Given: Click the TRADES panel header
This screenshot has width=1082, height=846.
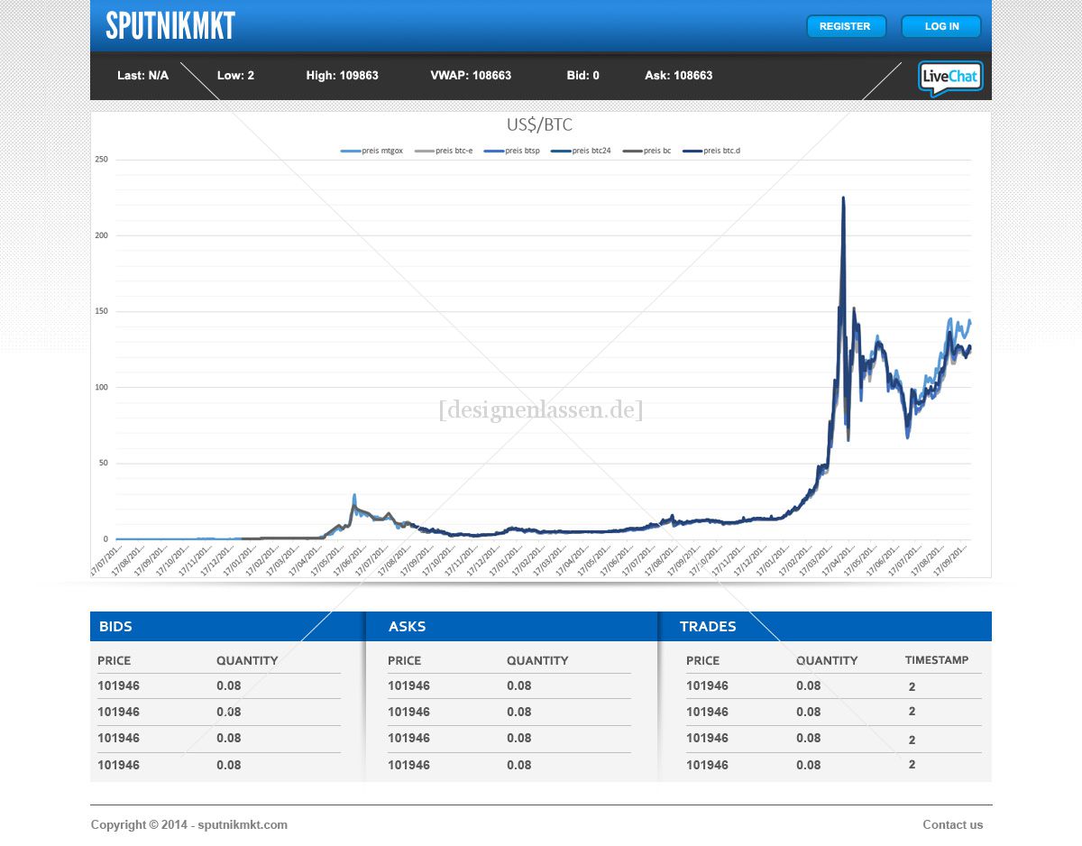Looking at the screenshot, I should [826, 626].
